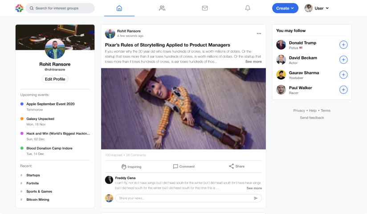The image size is (367, 214).
Task: Click the Share button
Action: [x=237, y=166]
